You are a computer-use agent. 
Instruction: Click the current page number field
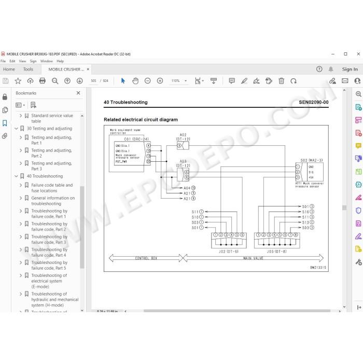93,81
